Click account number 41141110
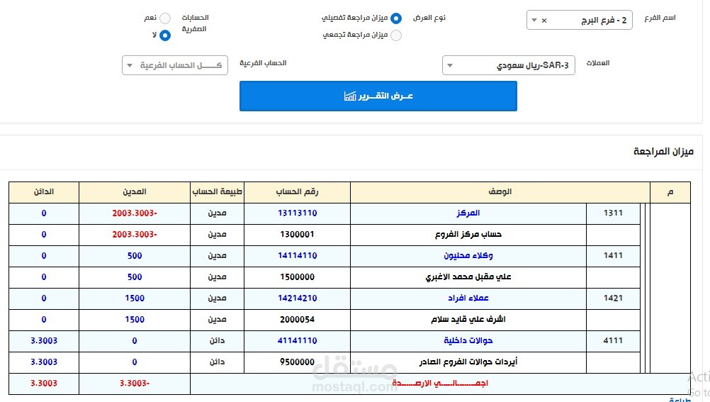Image resolution: width=710 pixels, height=402 pixels. click(x=298, y=341)
